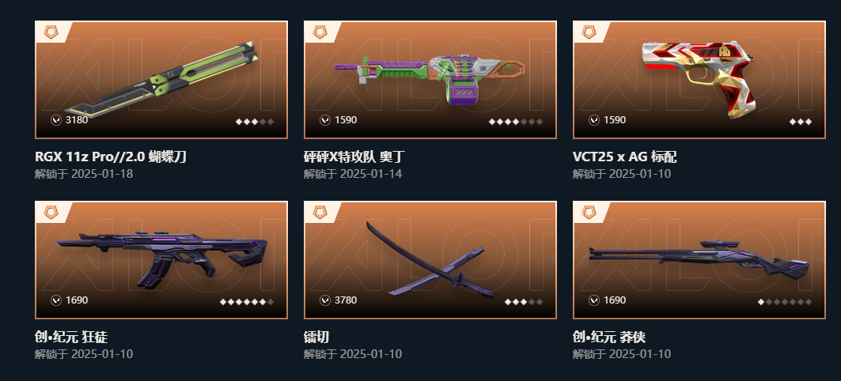Select the 创•纪元 狂徒 title
Viewport: 841px width, 381px height.
click(x=71, y=337)
